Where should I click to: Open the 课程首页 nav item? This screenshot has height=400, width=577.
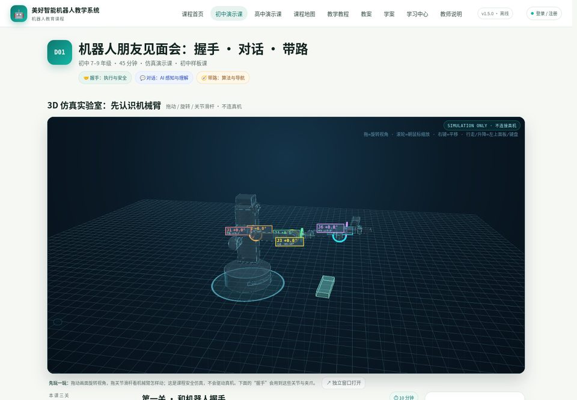[192, 14]
